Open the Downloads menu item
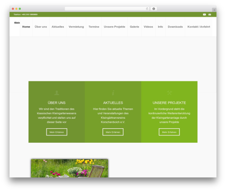The height and width of the screenshot is (191, 226). point(175,27)
